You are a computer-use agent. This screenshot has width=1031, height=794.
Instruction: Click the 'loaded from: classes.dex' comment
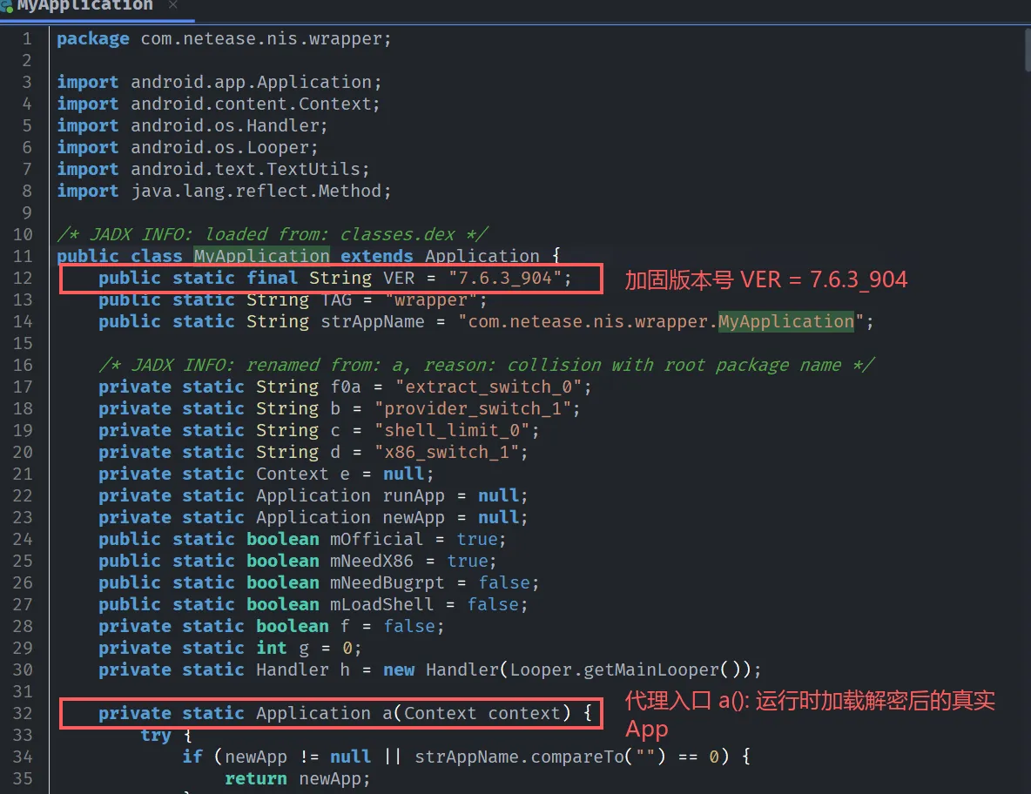pyautogui.click(x=273, y=234)
